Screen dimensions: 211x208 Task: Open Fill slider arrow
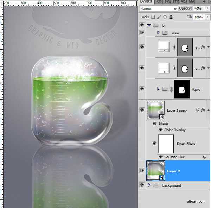(207, 17)
